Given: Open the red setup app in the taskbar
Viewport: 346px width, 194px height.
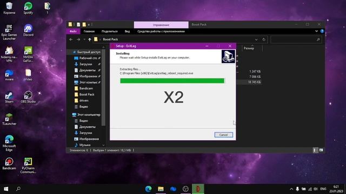Looking at the screenshot, I should (198, 189).
